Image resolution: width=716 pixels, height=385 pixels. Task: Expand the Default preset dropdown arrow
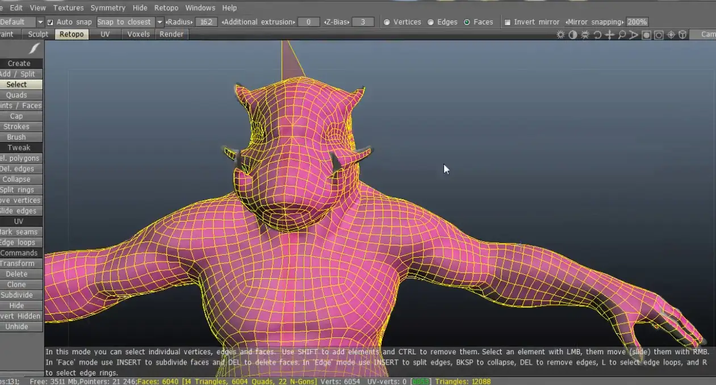pyautogui.click(x=40, y=22)
